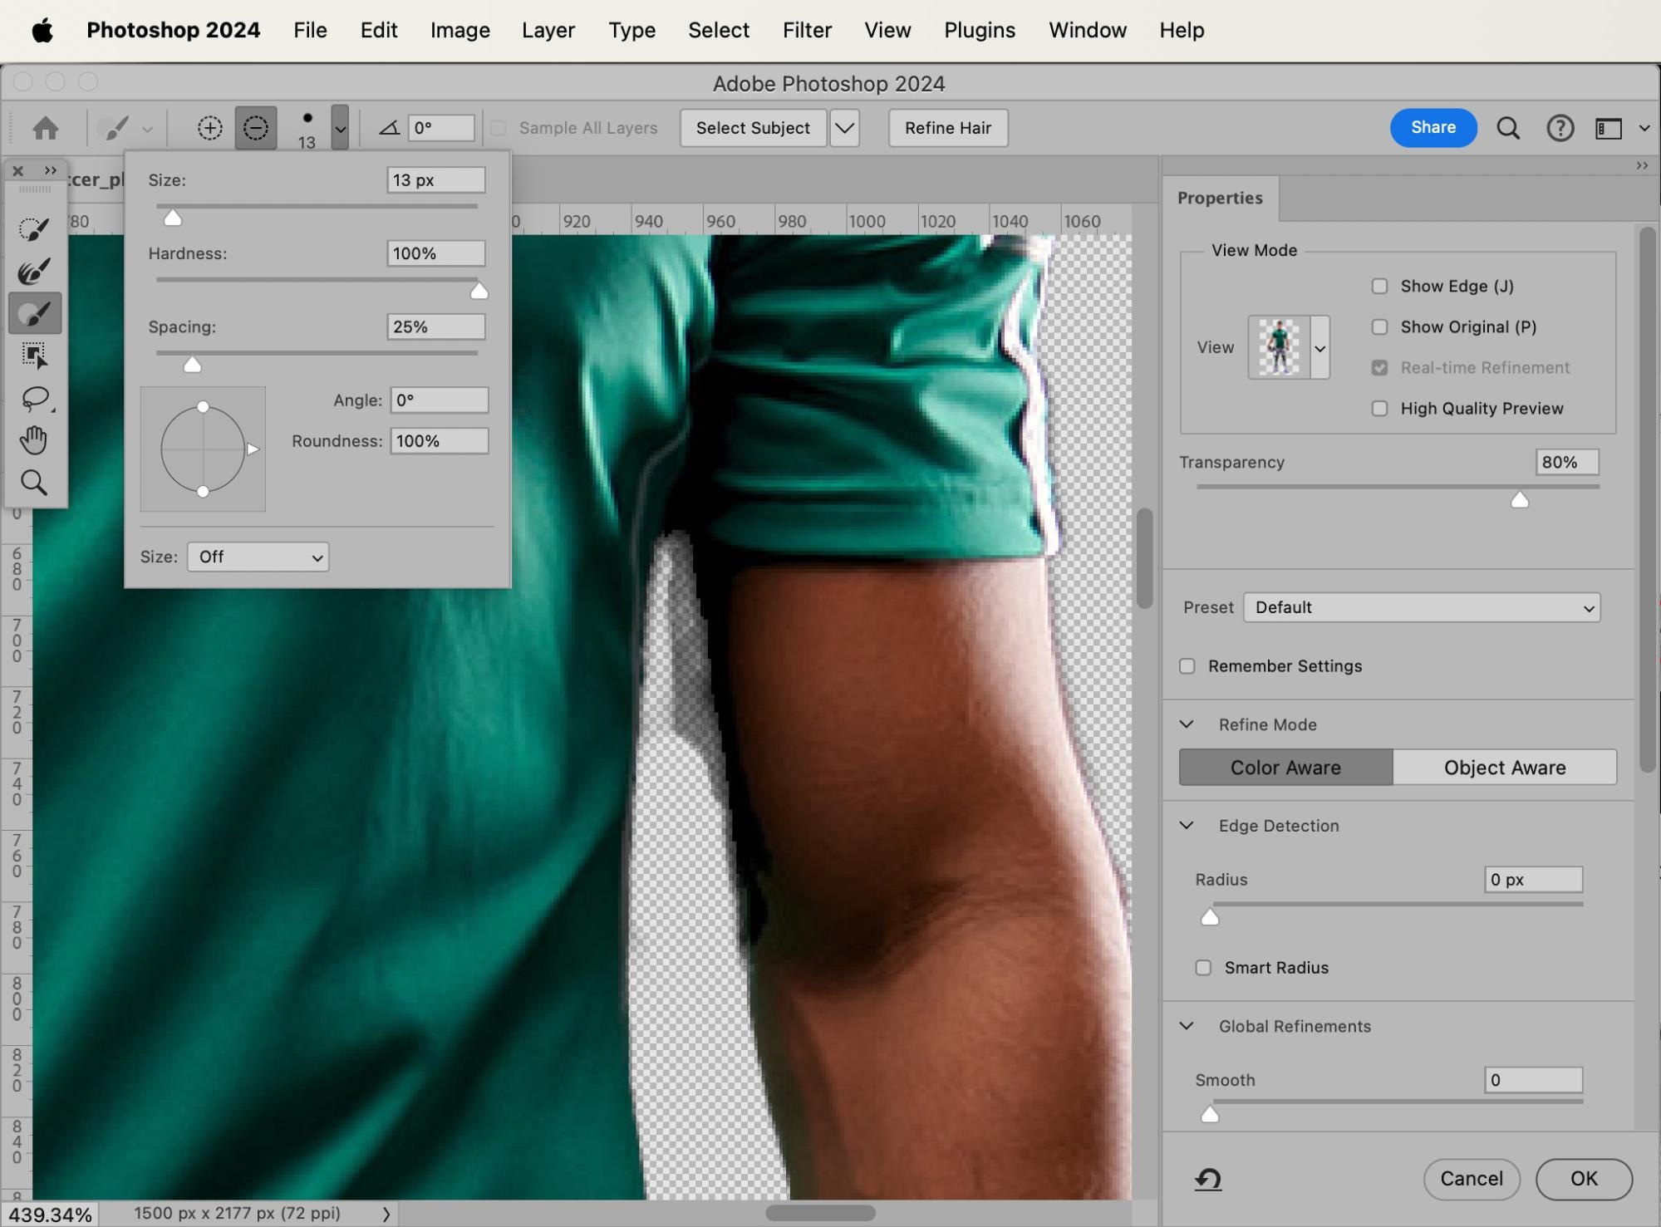
Task: Enable High Quality Preview checkbox
Action: click(x=1379, y=408)
